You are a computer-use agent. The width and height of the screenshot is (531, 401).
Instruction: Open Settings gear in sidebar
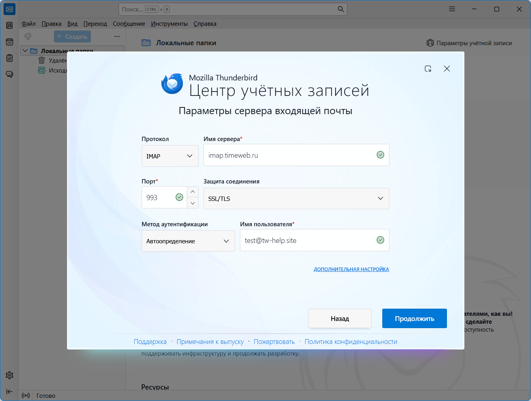(10, 375)
